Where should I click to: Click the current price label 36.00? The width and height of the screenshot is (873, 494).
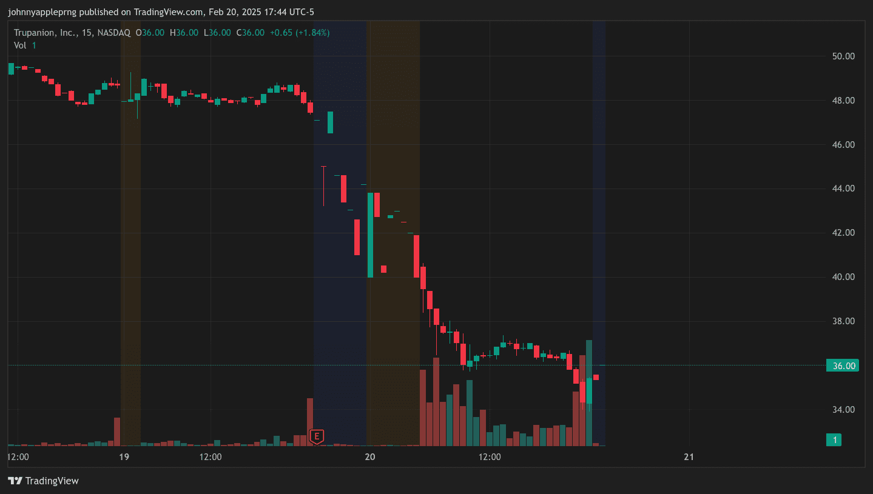[x=843, y=365]
